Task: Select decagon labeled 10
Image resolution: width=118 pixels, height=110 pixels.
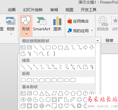Action: coord(23,100)
